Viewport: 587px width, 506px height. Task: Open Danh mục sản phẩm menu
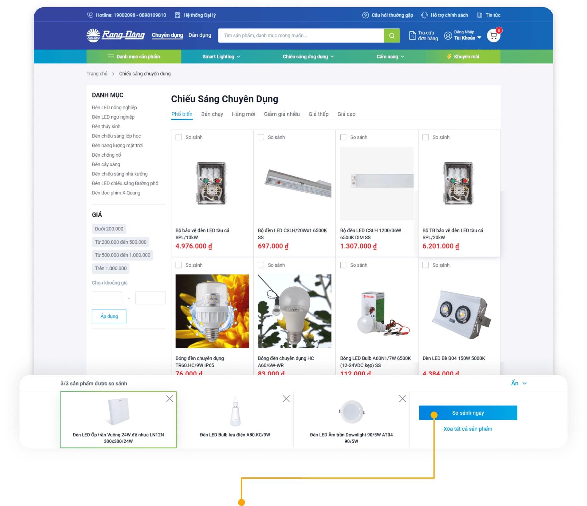coord(134,57)
